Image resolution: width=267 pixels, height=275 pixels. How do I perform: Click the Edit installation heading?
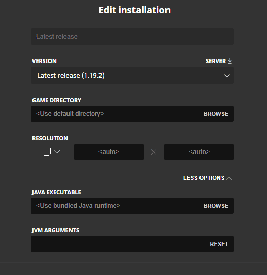[135, 10]
